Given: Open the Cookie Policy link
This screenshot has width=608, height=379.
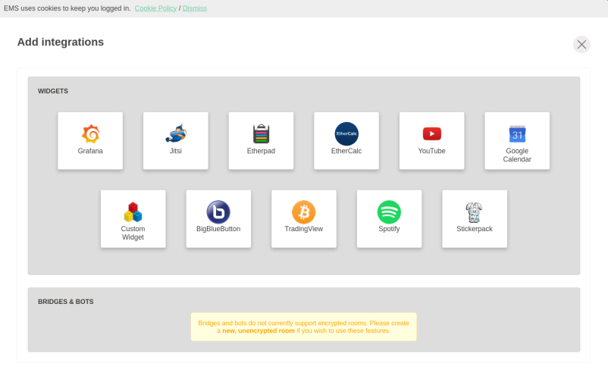Looking at the screenshot, I should [x=155, y=8].
